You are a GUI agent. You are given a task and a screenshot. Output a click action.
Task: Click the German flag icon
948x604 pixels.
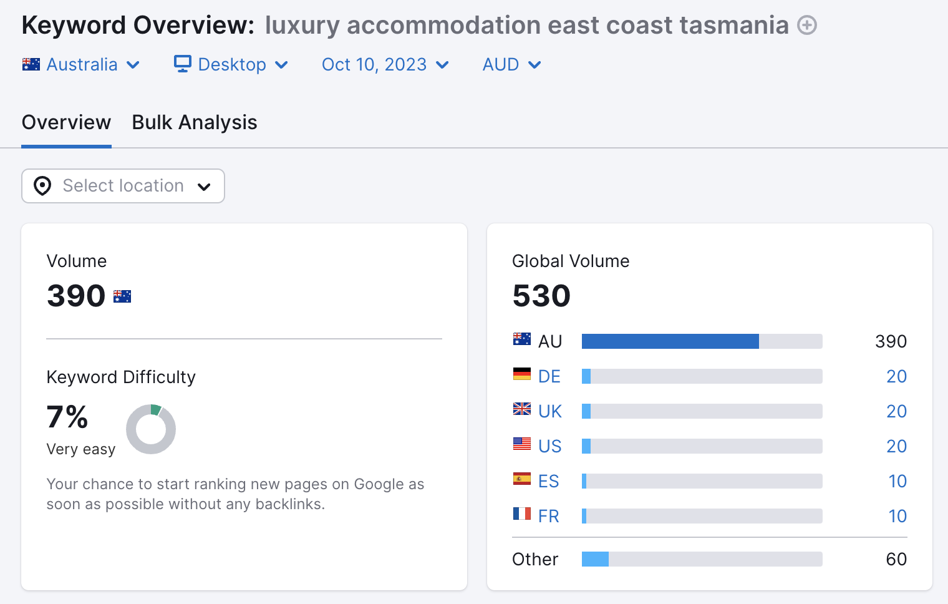521,374
